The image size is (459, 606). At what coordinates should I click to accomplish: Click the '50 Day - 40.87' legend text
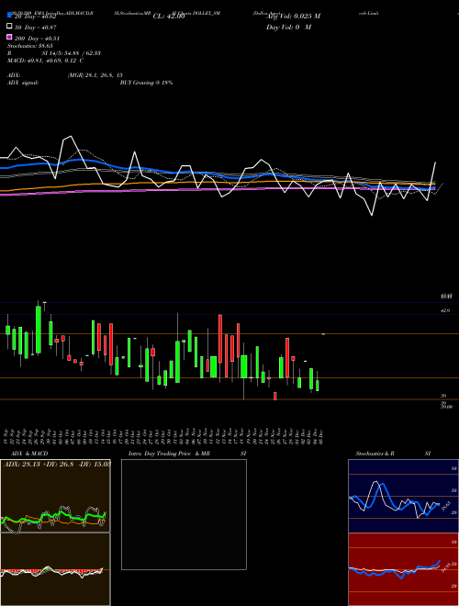coord(35,28)
